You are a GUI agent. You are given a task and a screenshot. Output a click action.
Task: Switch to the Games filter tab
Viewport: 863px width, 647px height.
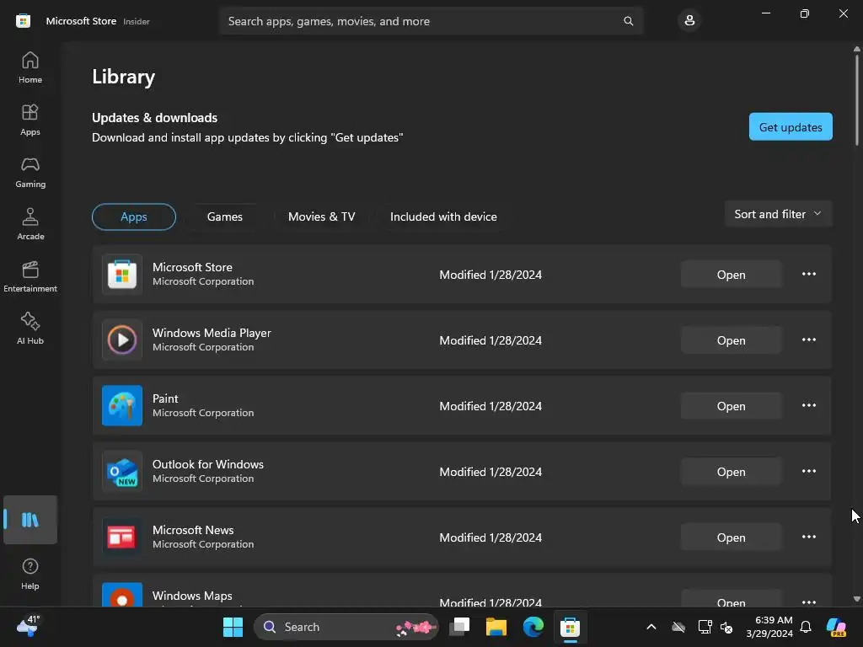pos(224,217)
